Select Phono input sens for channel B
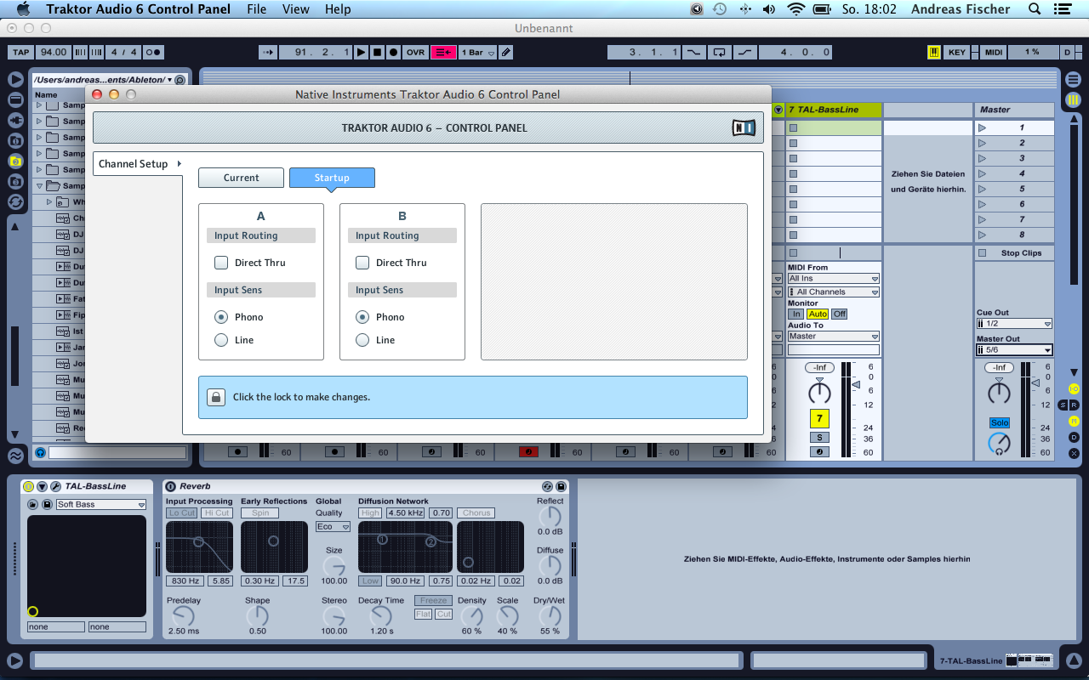Image resolution: width=1089 pixels, height=680 pixels. tap(362, 317)
